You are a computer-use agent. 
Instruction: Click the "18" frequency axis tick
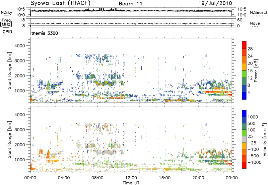(x=22, y=20)
